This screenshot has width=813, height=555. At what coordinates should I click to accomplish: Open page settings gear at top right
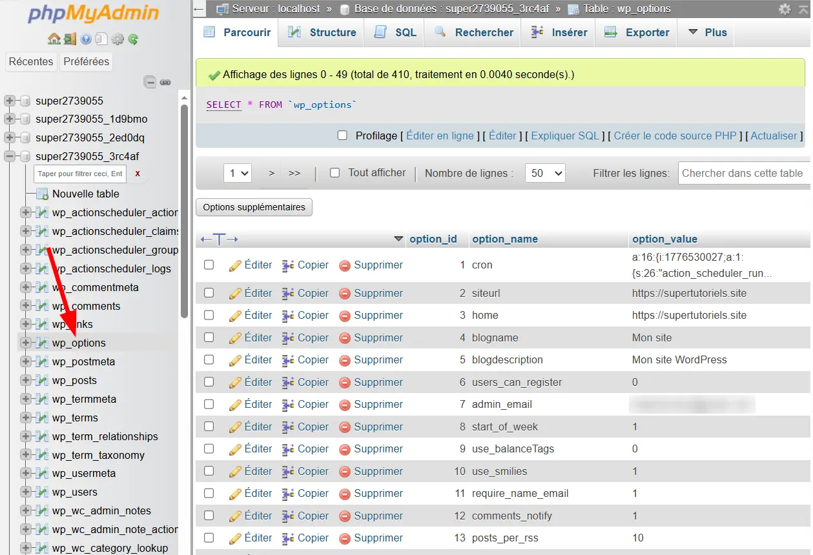coord(785,9)
